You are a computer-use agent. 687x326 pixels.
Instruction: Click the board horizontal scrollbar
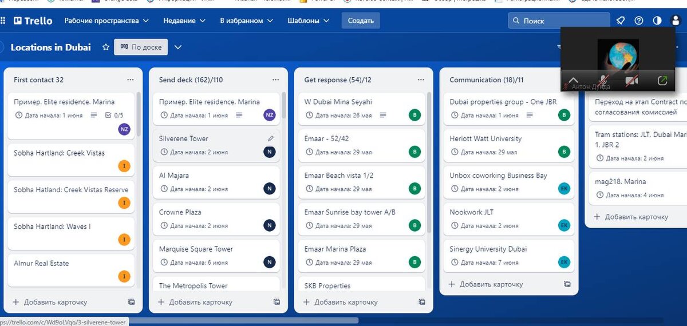click(x=183, y=320)
